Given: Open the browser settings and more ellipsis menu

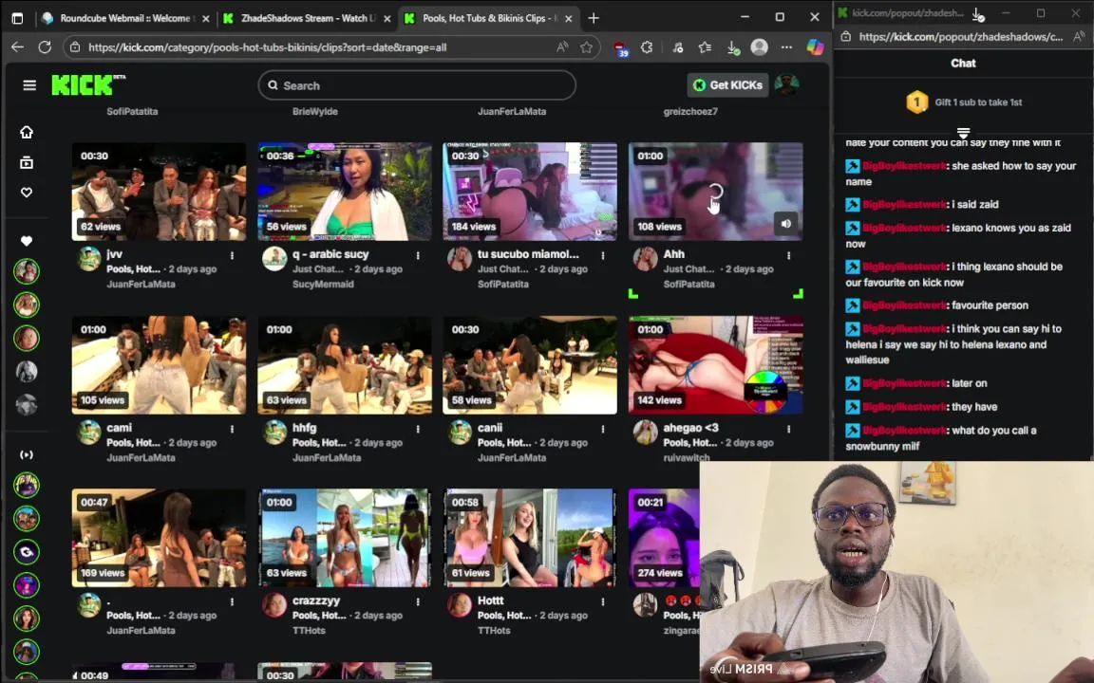Looking at the screenshot, I should (x=786, y=47).
